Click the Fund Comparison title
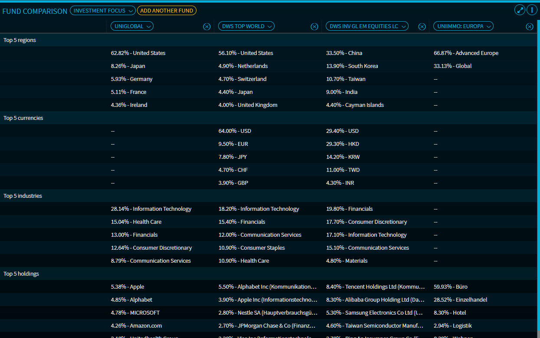 click(35, 11)
